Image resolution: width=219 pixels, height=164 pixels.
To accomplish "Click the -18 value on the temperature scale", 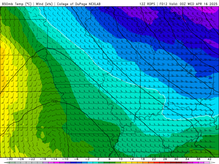I will (x=43, y=159).
